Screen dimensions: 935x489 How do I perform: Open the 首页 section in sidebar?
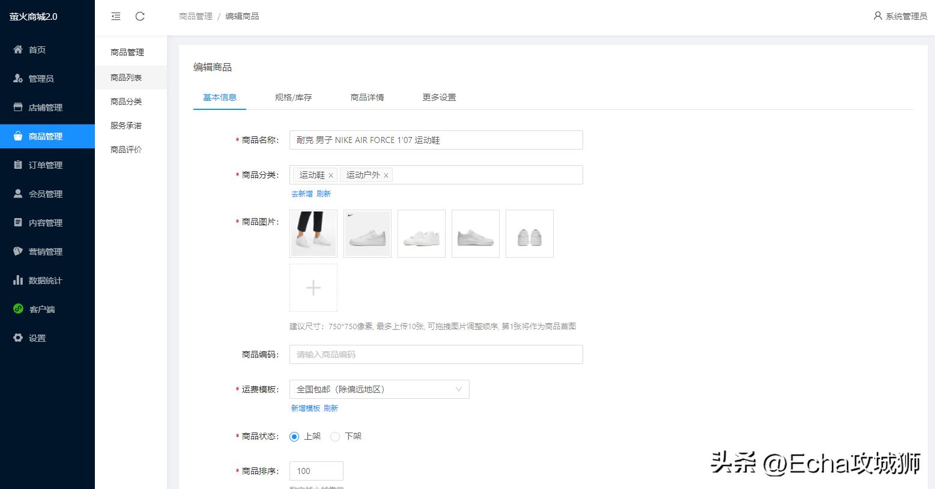36,49
